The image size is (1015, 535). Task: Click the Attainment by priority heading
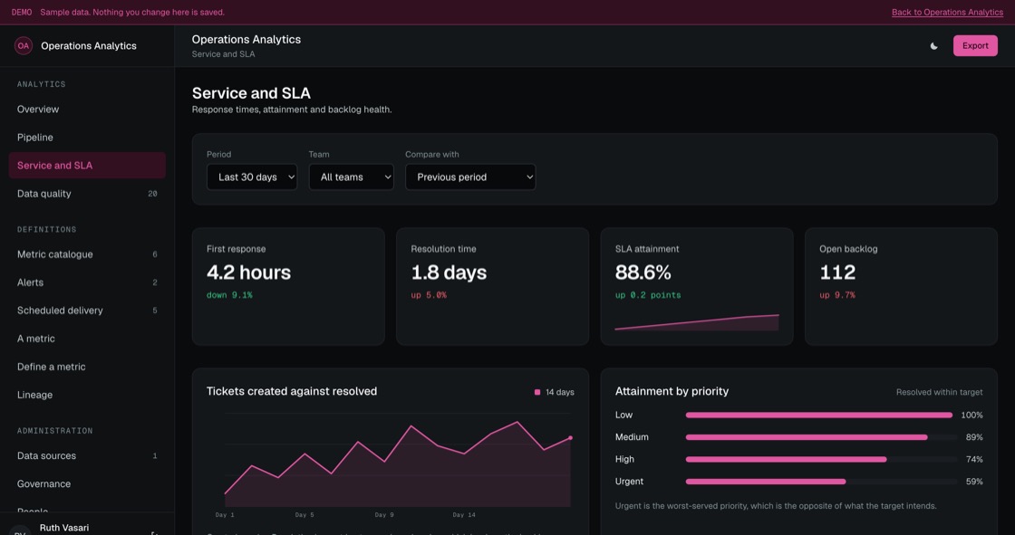tap(672, 391)
